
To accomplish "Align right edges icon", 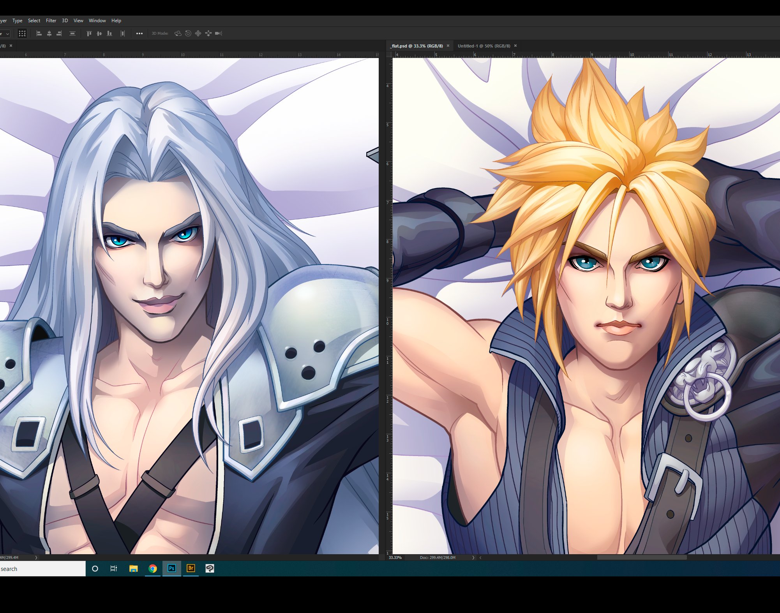I will point(59,33).
